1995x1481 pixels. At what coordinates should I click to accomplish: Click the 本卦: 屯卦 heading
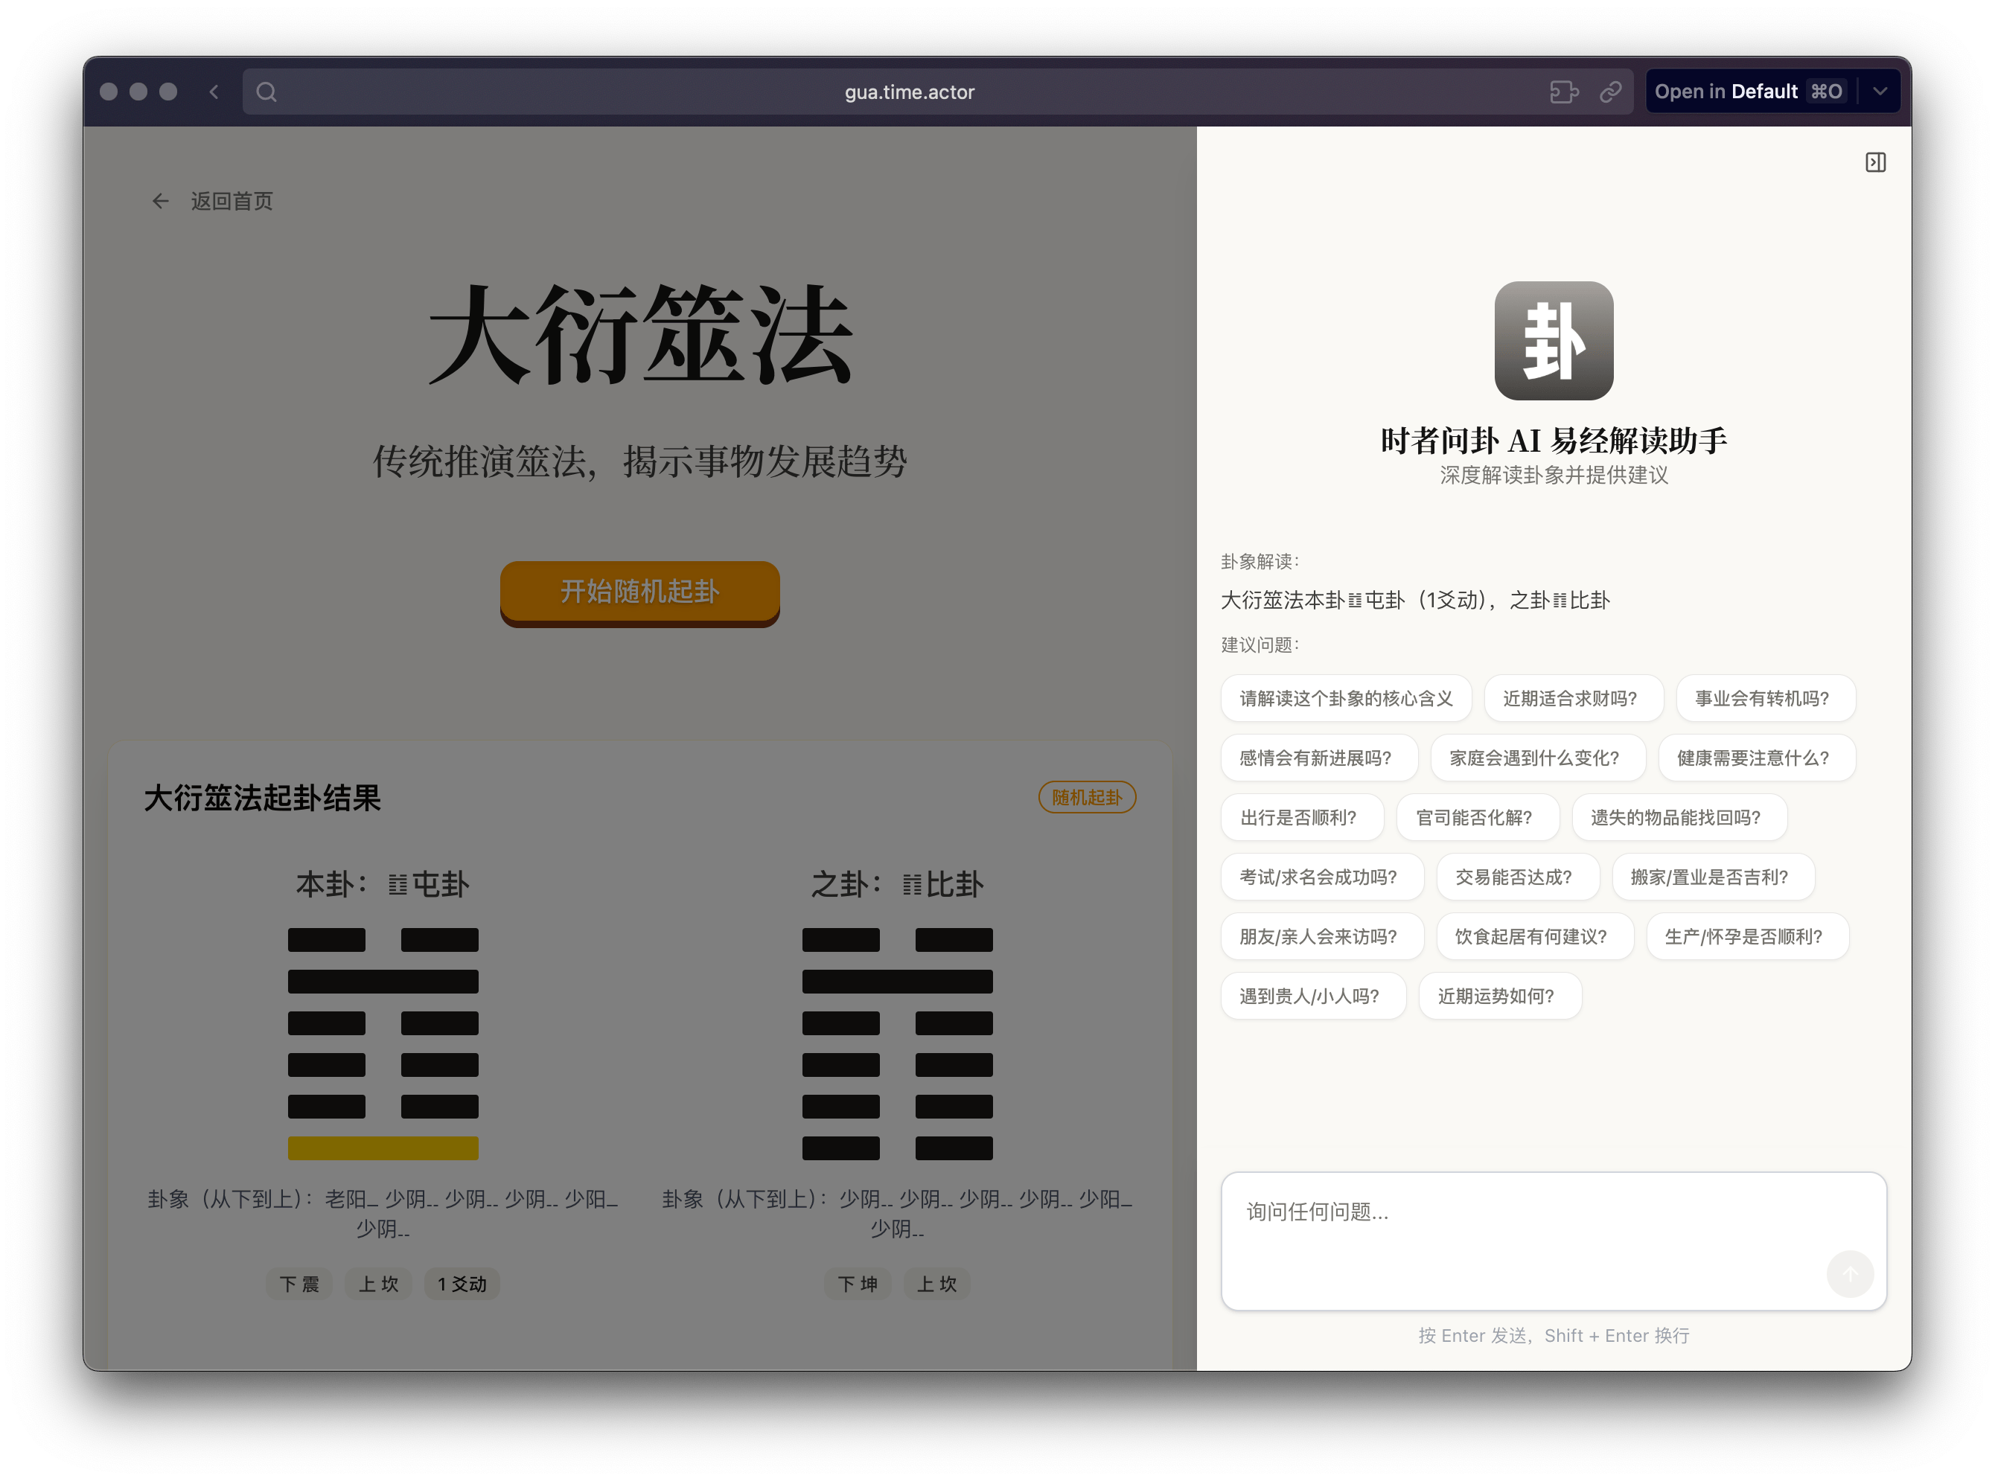click(383, 884)
